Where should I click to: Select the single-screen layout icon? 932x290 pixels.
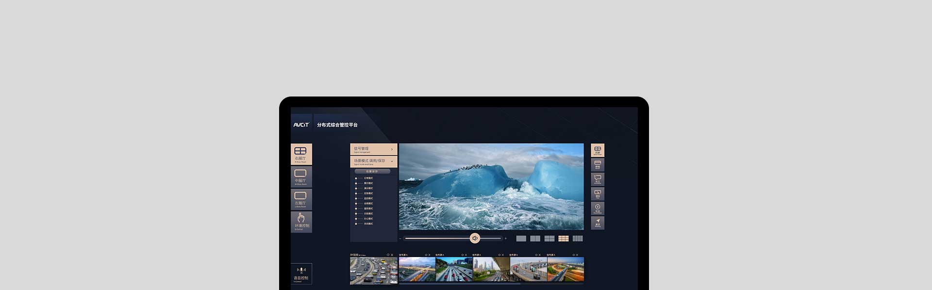[521, 239]
